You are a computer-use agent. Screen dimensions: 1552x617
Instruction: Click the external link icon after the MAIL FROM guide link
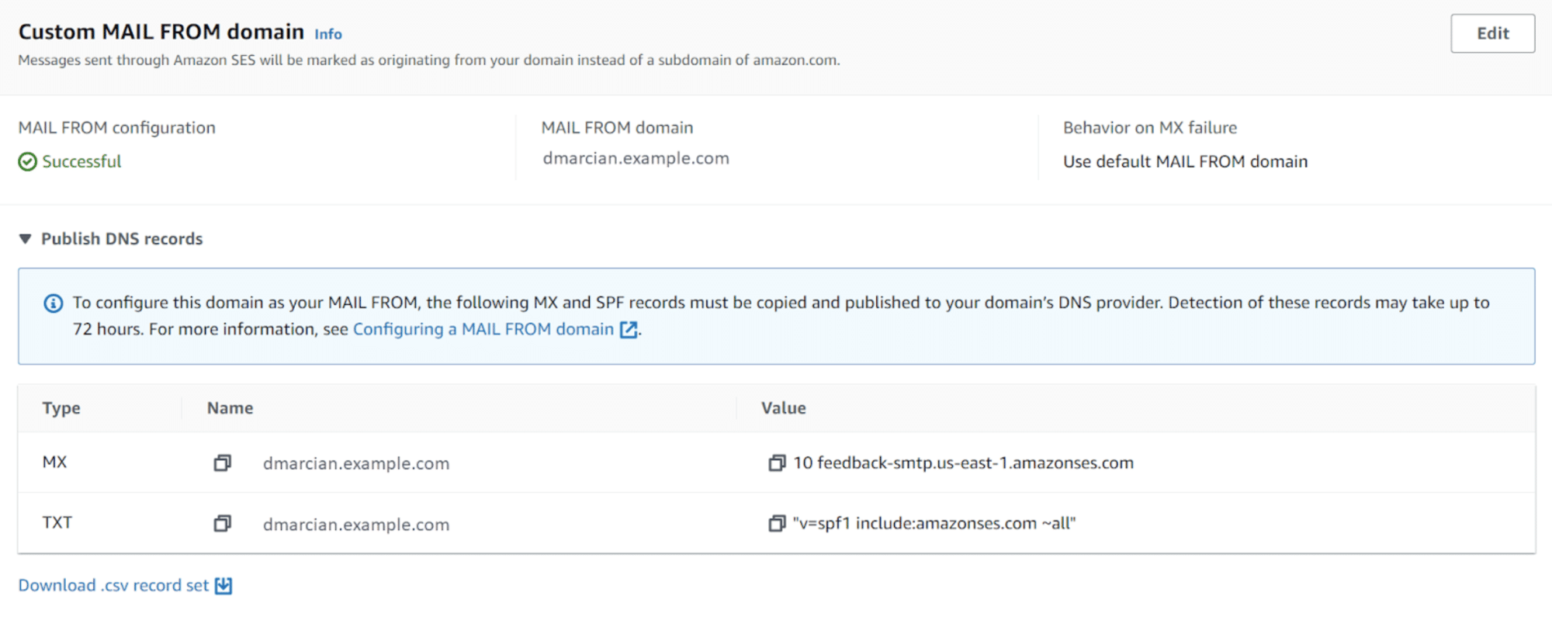pos(629,330)
